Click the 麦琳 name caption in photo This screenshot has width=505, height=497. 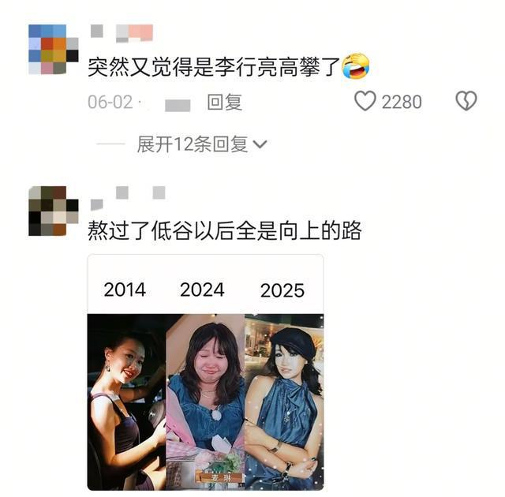(x=221, y=478)
